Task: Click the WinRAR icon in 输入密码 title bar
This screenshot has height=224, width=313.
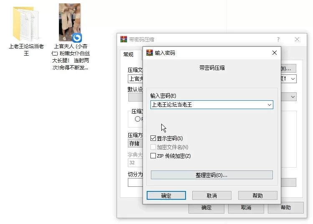Action: click(x=149, y=53)
